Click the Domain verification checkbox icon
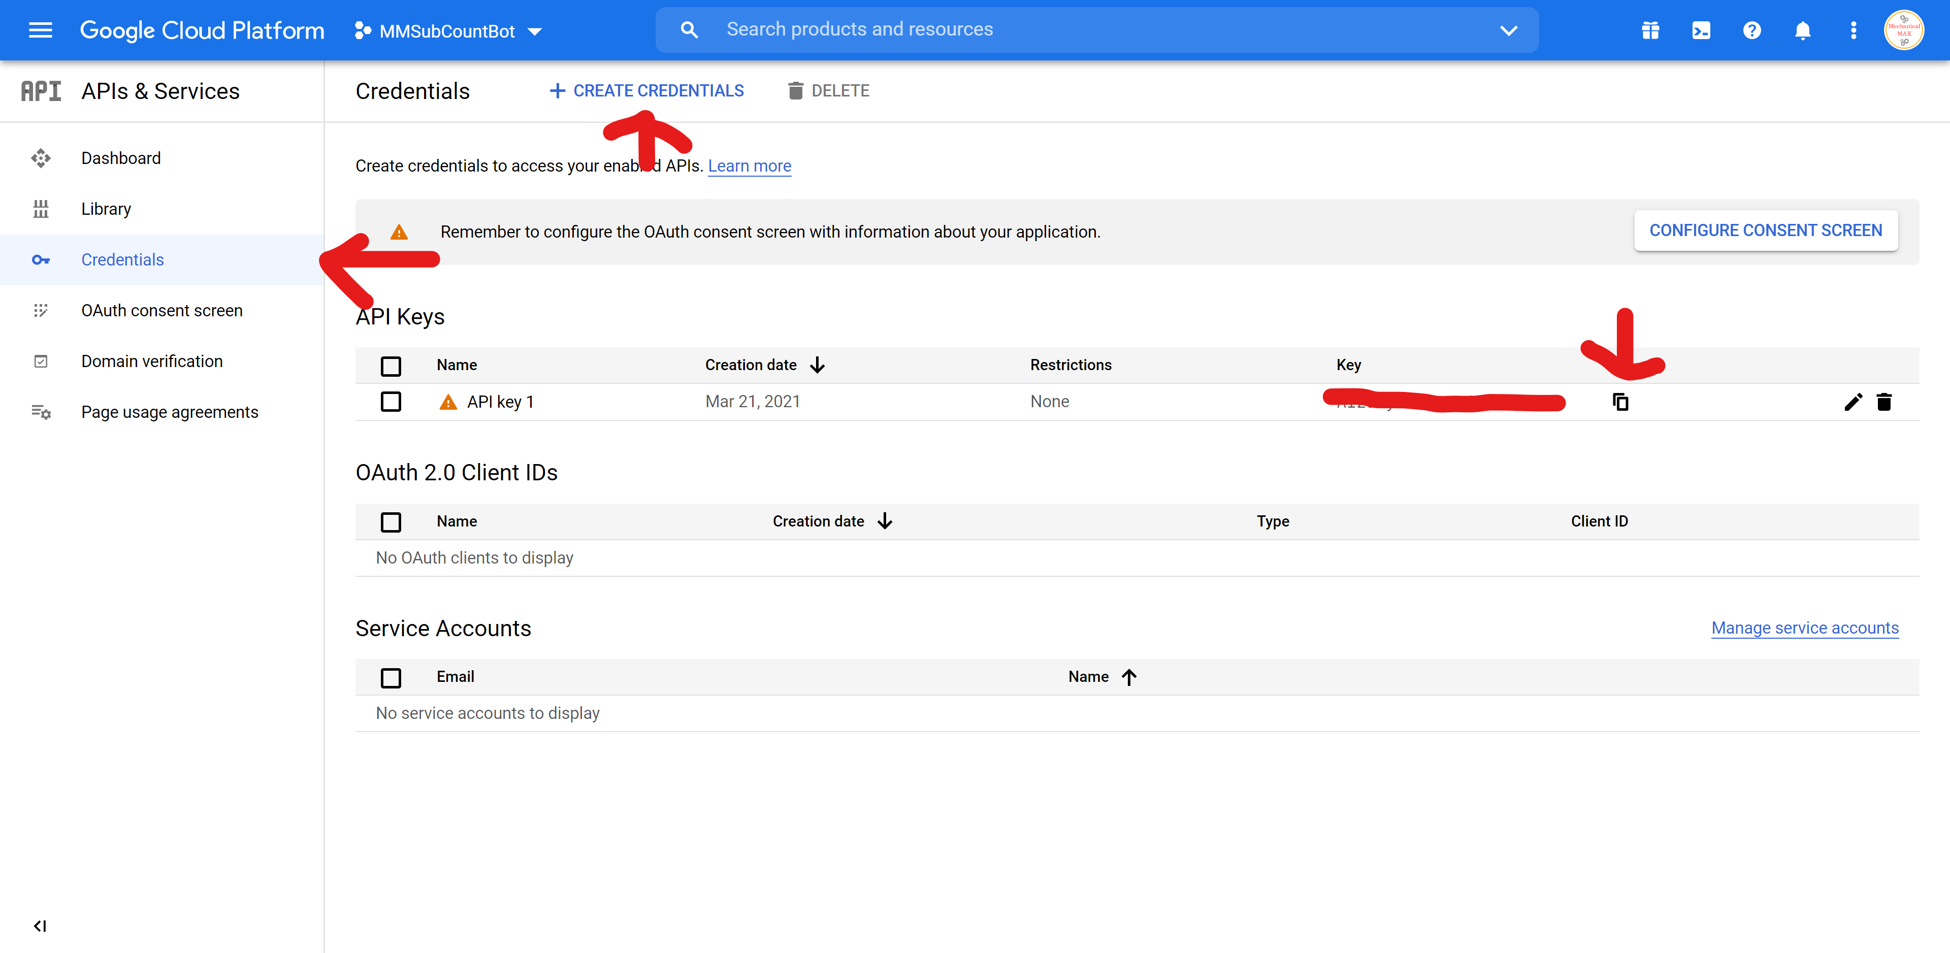The image size is (1950, 953). [x=41, y=361]
